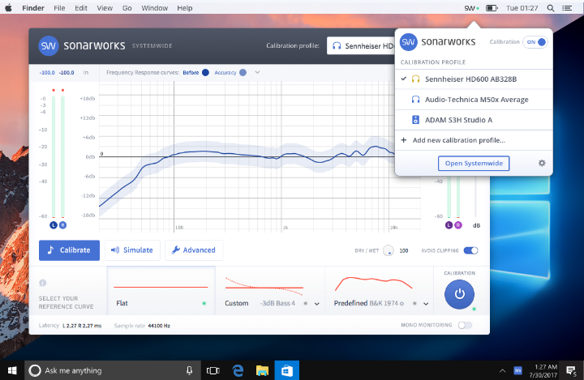The width and height of the screenshot is (584, 380).
Task: Click the battery icon in menu bar
Action: click(x=492, y=8)
